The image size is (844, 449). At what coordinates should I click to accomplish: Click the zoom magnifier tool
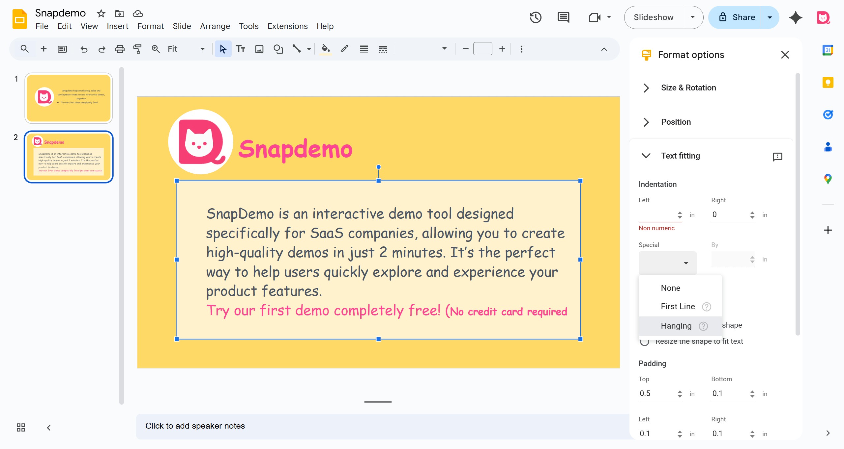click(x=156, y=49)
